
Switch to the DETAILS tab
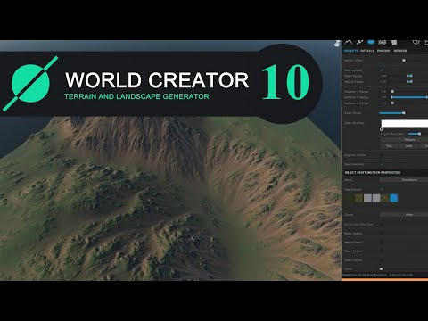367,51
